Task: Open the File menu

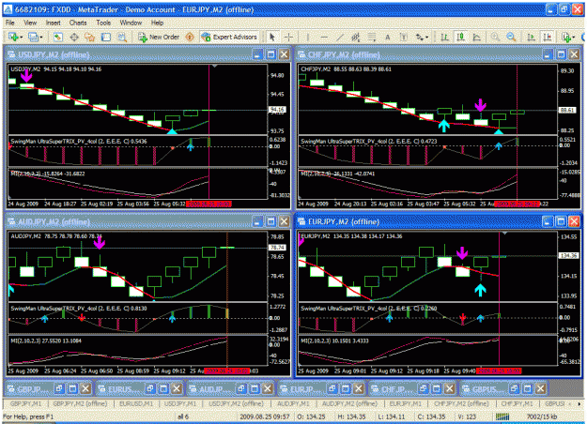Action: (x=9, y=23)
